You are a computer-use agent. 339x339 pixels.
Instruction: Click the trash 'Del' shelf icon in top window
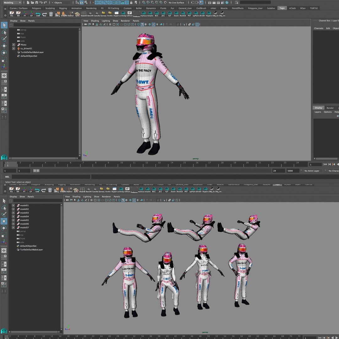(51, 14)
